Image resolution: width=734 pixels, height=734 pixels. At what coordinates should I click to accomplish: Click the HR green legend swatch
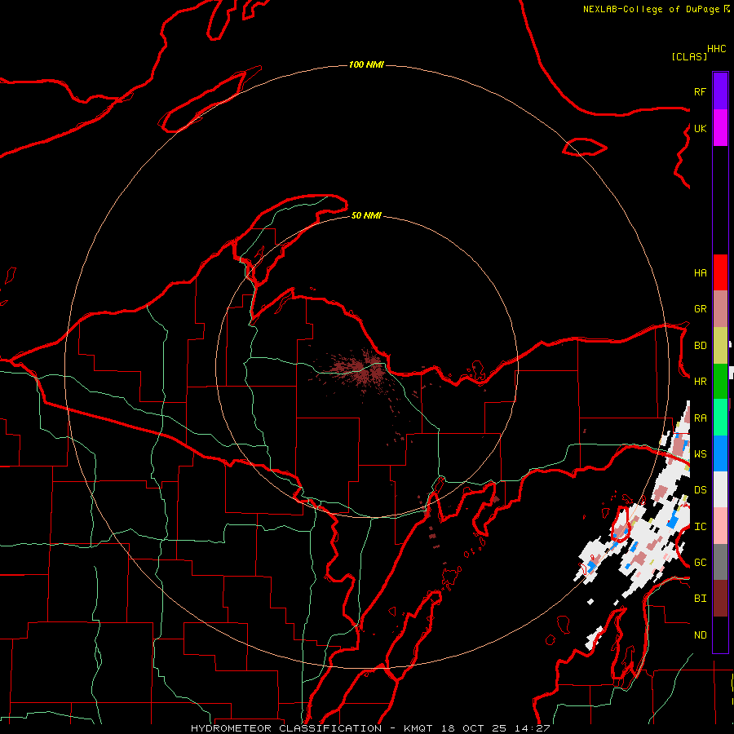[x=720, y=382]
